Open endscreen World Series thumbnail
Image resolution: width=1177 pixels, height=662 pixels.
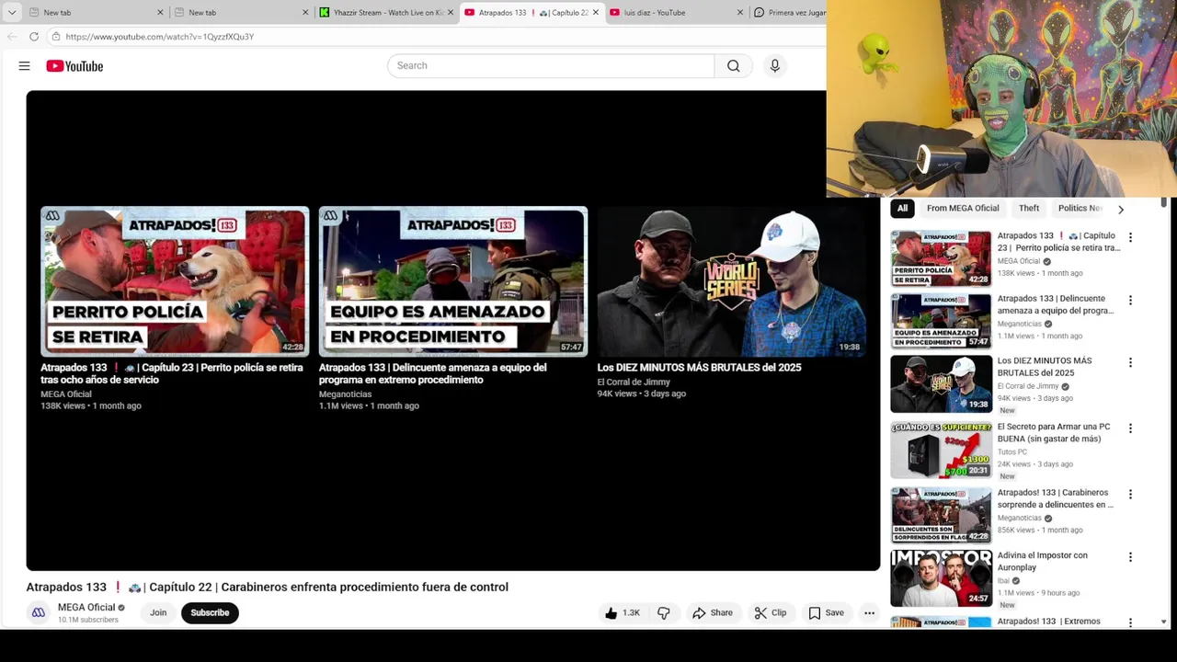coord(732,281)
